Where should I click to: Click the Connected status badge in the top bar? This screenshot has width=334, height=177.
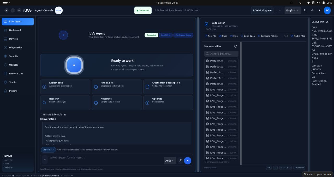(143, 10)
